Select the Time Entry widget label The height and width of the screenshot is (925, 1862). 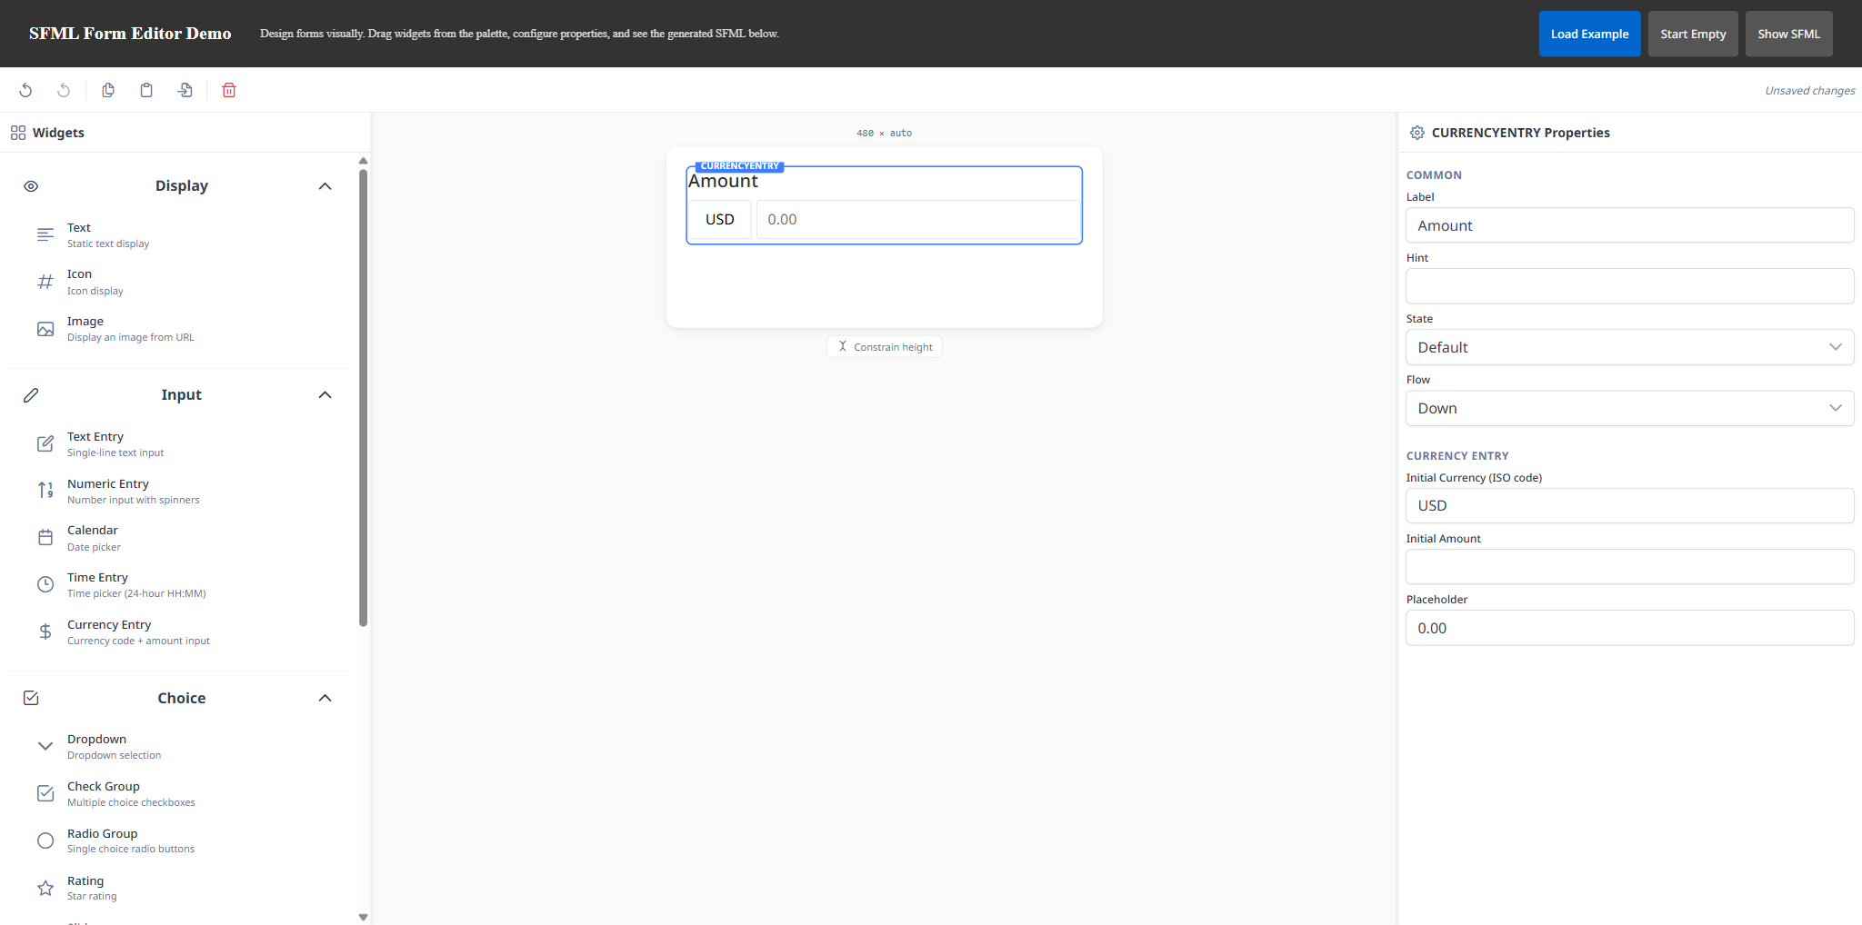tap(97, 577)
